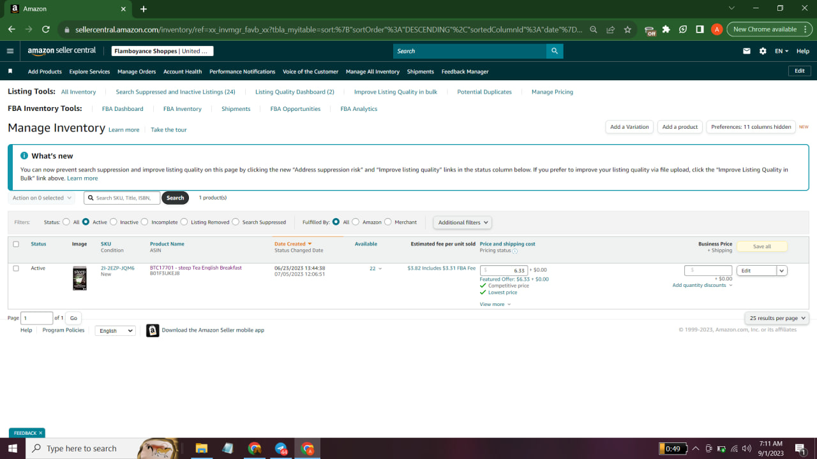Image resolution: width=817 pixels, height=459 pixels.
Task: Open the Windows notification center icon
Action: click(800, 448)
